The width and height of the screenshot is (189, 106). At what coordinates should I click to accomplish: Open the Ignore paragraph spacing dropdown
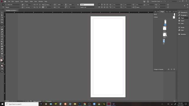point(142,7)
